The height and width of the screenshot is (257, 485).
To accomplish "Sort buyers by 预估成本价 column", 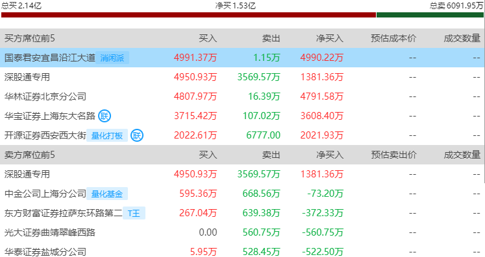I will (393, 38).
